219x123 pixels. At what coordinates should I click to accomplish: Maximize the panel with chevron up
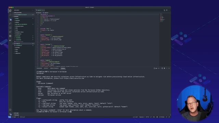tap(167, 68)
